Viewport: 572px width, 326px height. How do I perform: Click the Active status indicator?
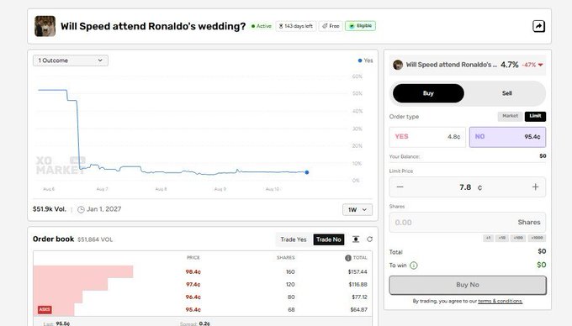point(262,26)
